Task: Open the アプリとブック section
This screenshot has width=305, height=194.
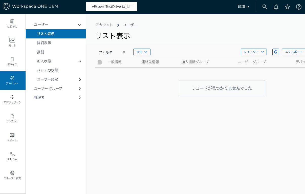Action: [x=12, y=99]
